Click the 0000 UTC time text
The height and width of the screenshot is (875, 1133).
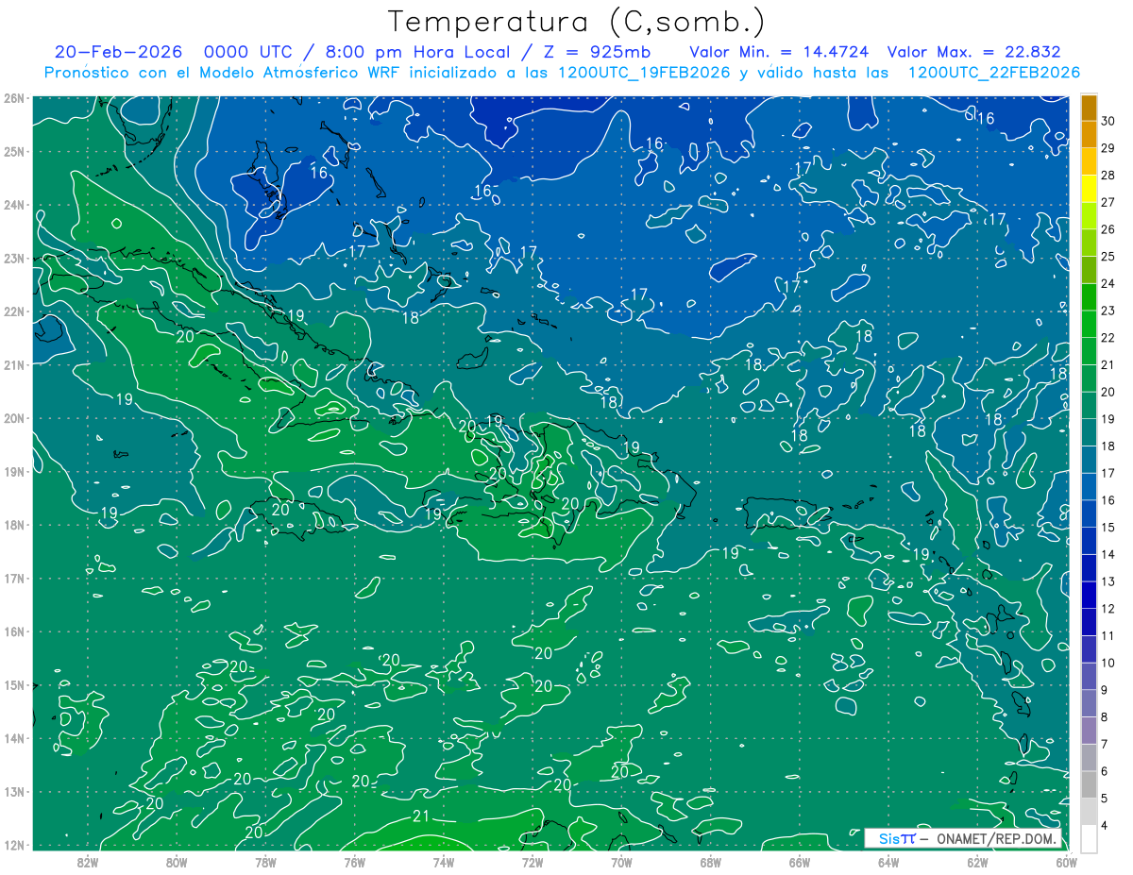point(247,52)
